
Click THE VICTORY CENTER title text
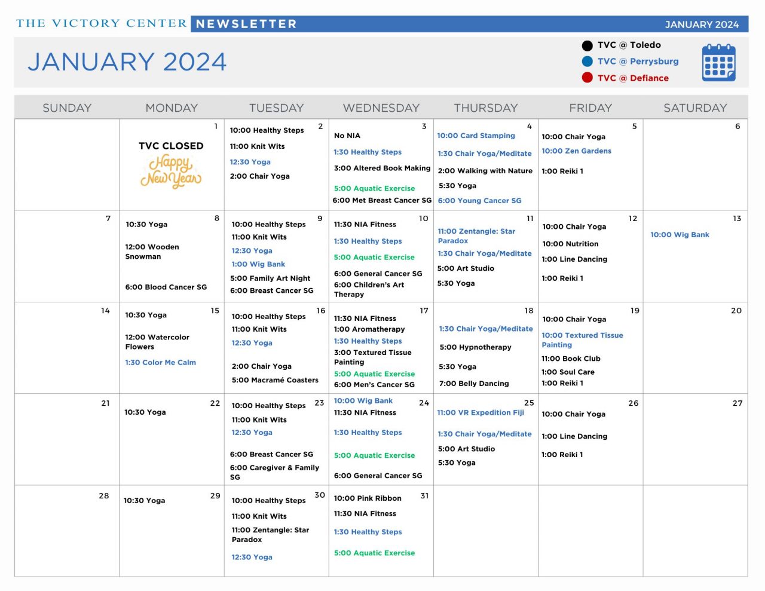[100, 23]
